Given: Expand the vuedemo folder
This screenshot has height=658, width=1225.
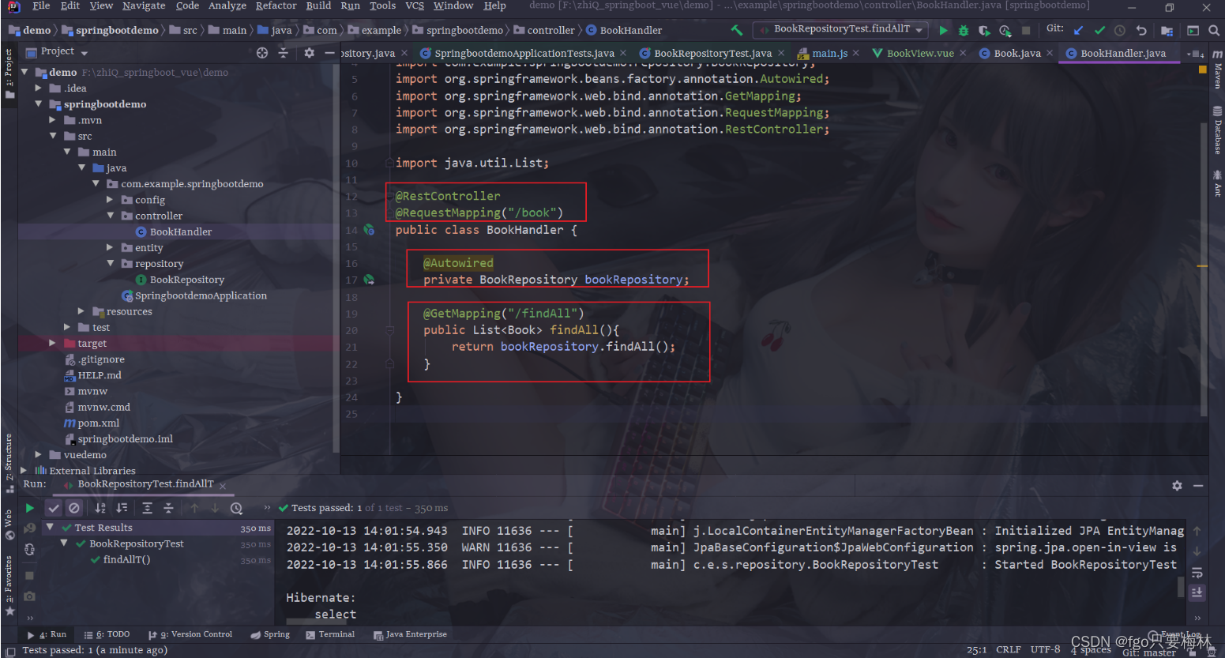Looking at the screenshot, I should tap(38, 454).
